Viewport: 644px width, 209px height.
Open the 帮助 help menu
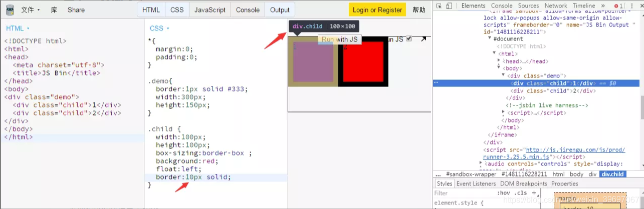point(419,9)
